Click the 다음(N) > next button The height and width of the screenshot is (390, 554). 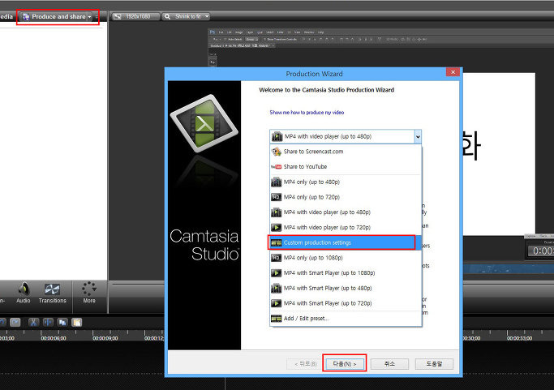(x=345, y=364)
